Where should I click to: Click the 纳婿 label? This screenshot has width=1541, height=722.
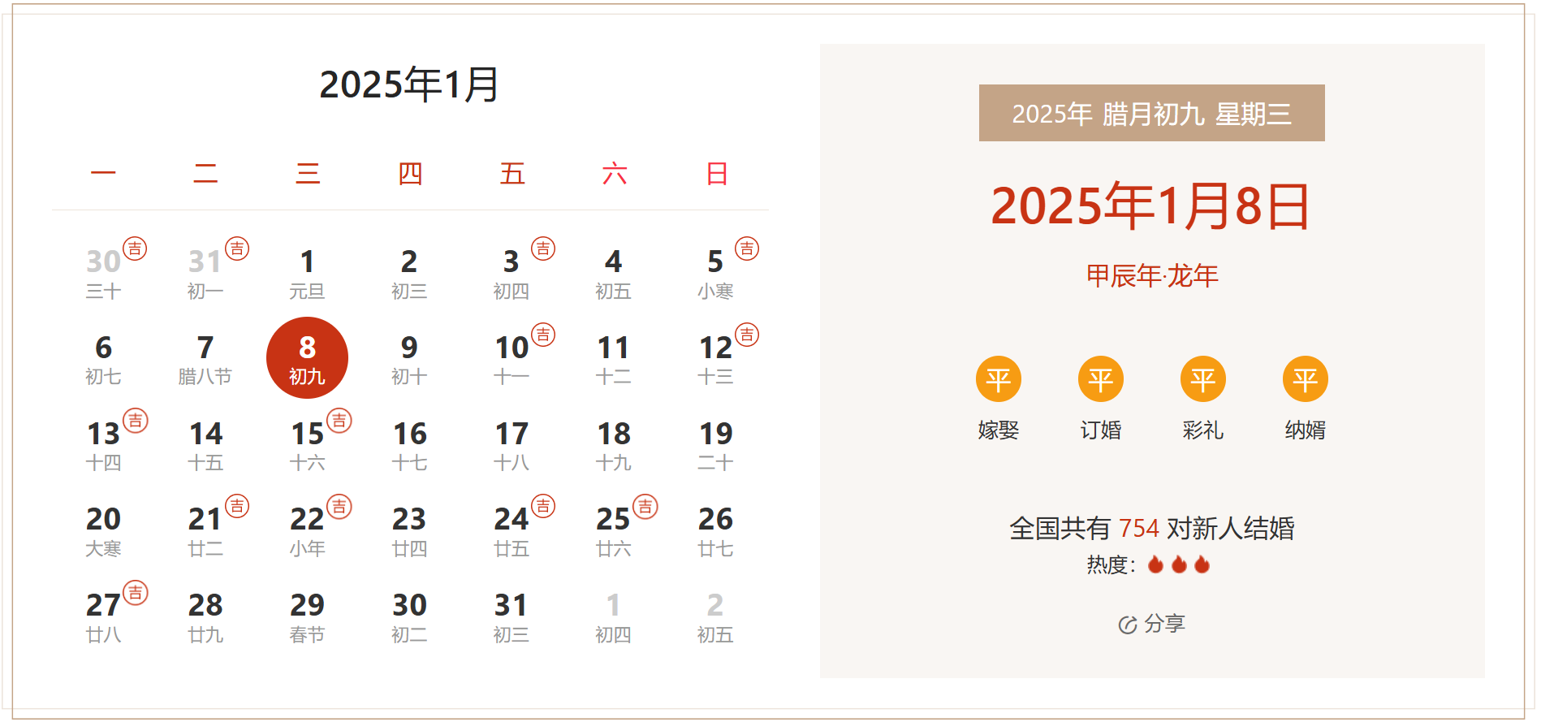(1306, 430)
